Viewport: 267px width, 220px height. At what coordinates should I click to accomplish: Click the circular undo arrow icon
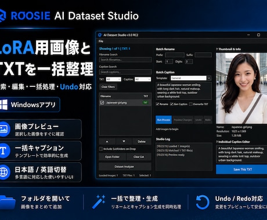pos(203,202)
